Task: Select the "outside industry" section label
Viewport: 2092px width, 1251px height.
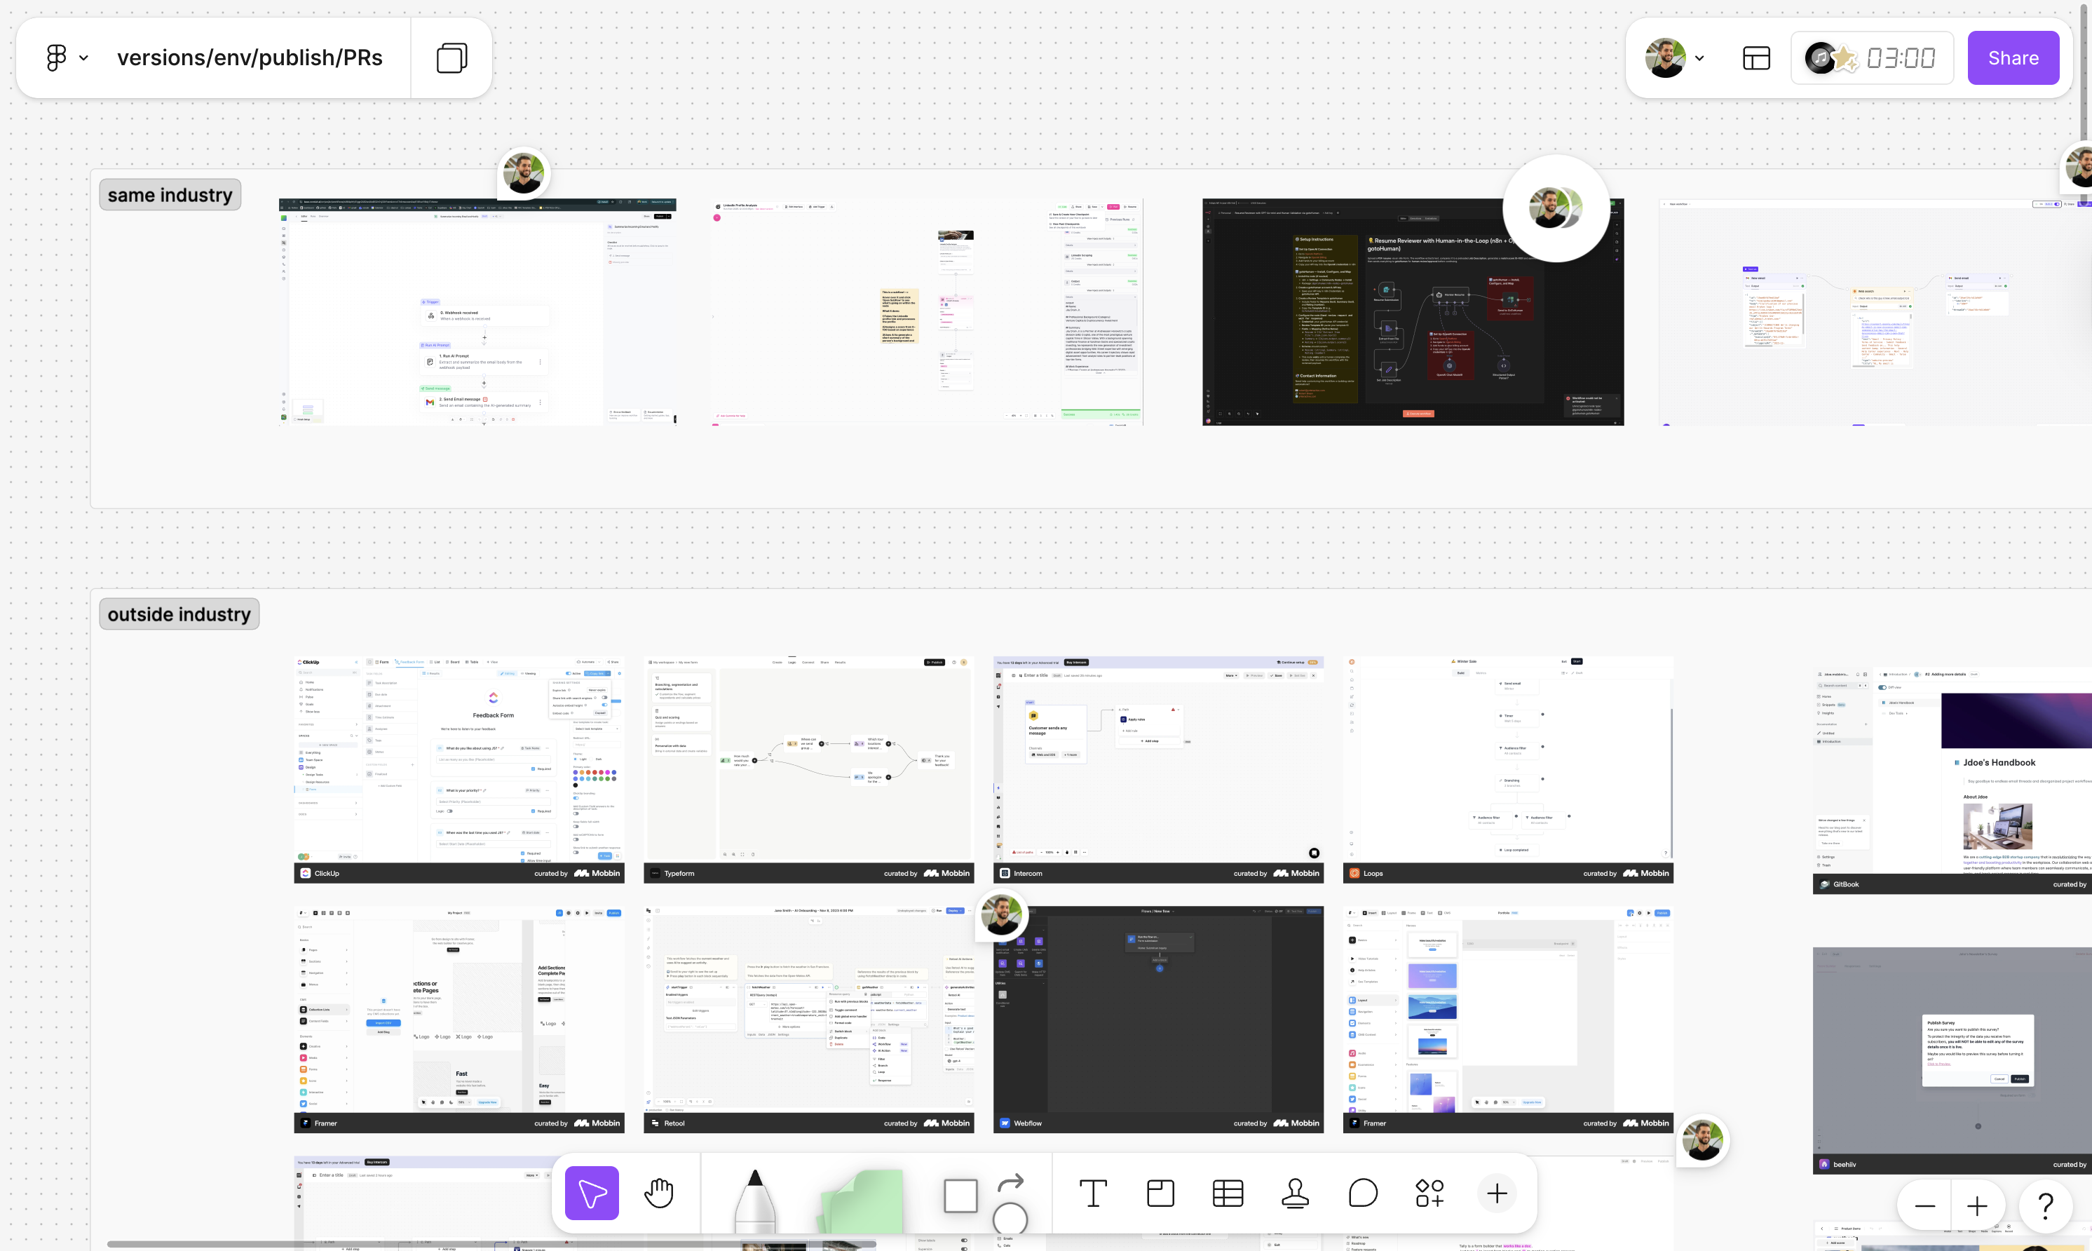Action: pyautogui.click(x=179, y=614)
